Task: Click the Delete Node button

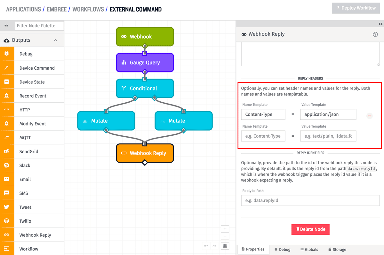Action: (310, 229)
